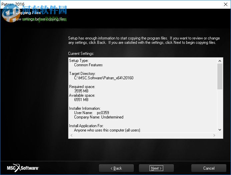Cancel the Patran installation
Viewport: 231px width, 175px height.
[x=209, y=168]
